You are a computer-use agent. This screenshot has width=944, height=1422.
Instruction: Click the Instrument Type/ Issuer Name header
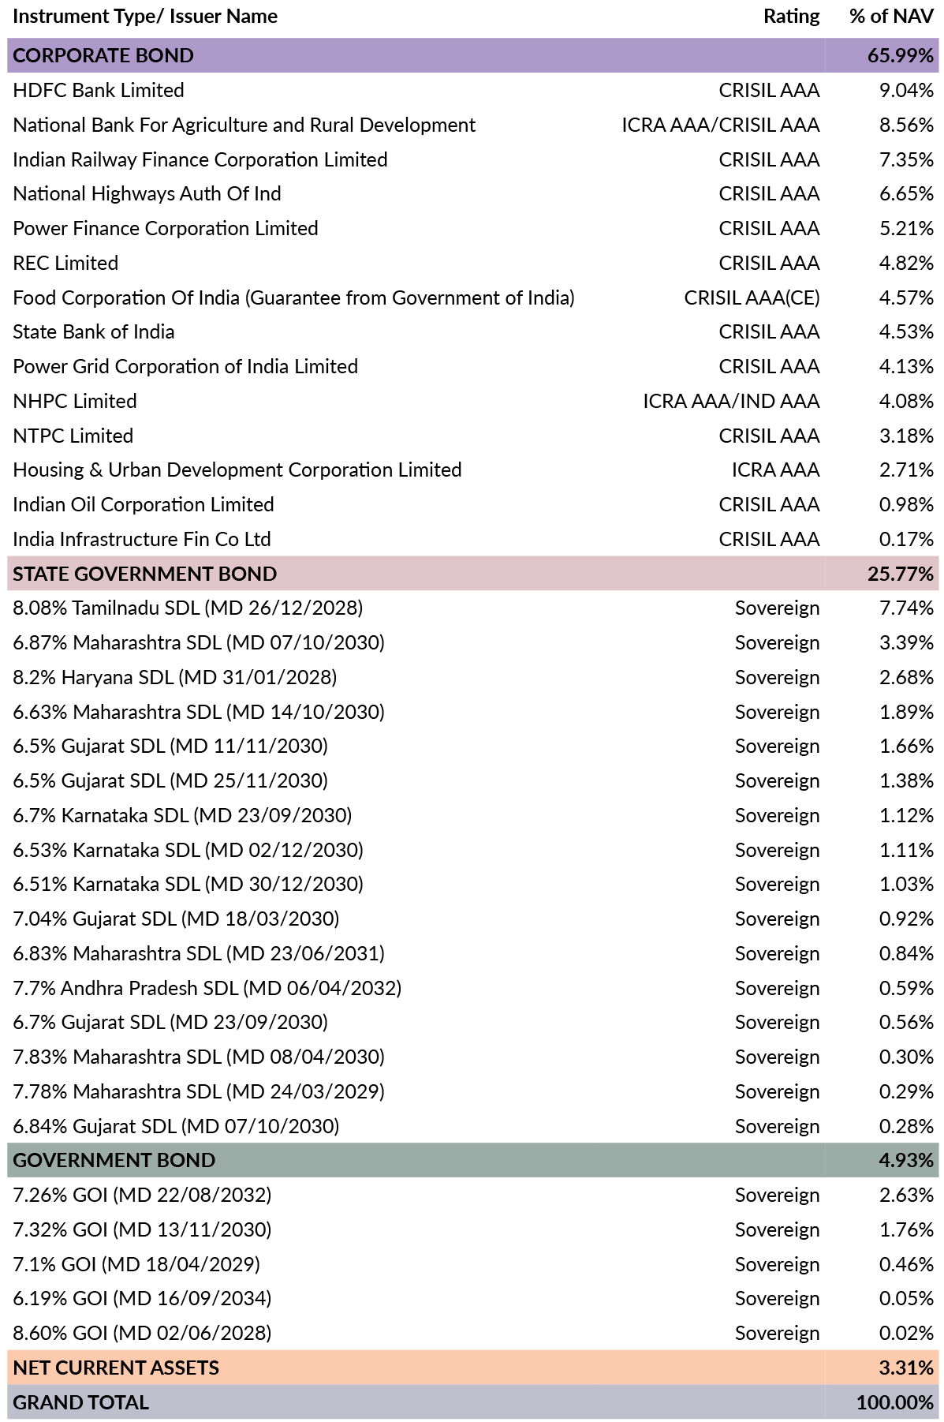click(145, 17)
